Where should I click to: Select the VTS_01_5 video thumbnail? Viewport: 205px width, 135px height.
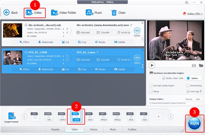(x=13, y=58)
